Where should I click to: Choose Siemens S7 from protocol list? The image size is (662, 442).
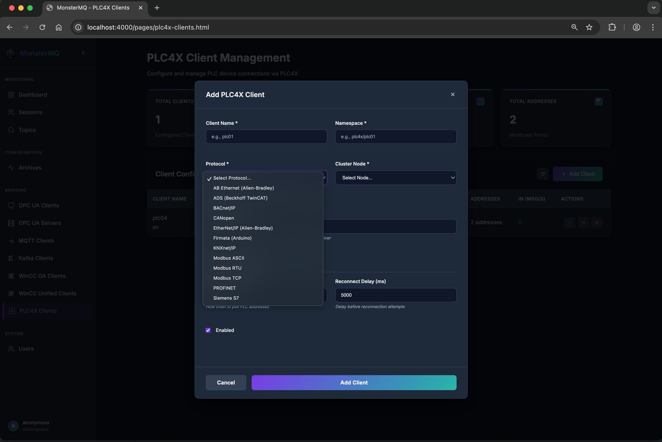coord(226,298)
